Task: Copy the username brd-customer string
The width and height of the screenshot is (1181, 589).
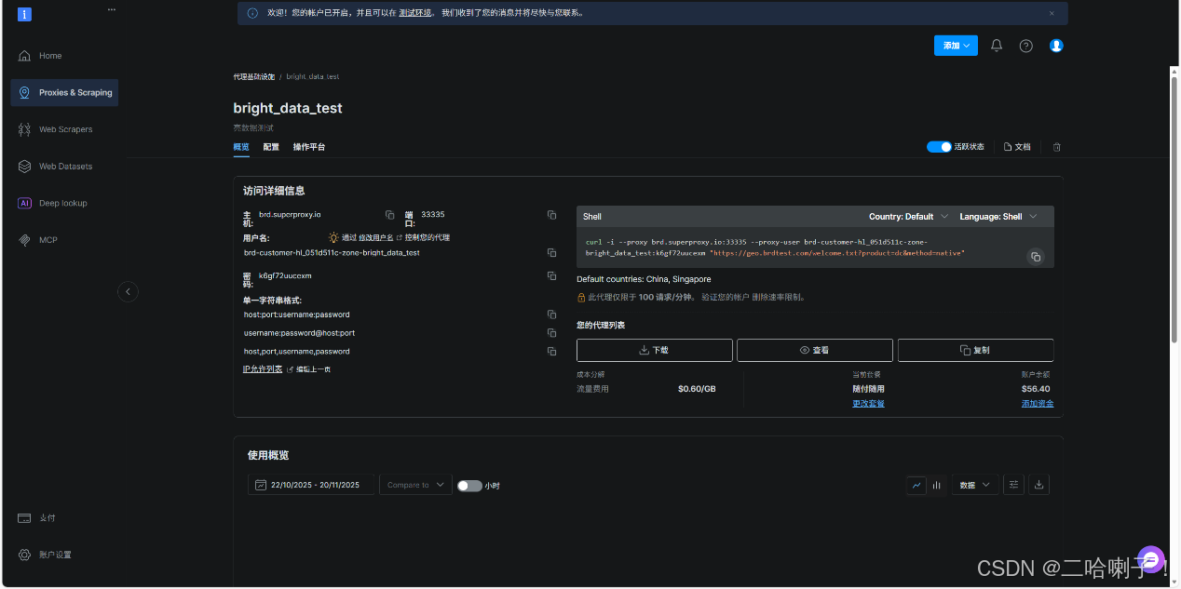Action: (x=551, y=253)
